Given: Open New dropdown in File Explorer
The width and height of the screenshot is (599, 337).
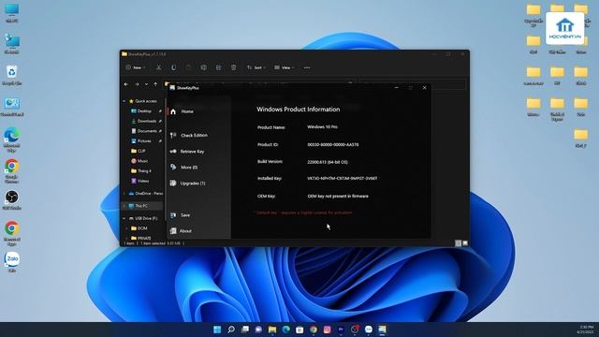Looking at the screenshot, I should click(x=136, y=67).
